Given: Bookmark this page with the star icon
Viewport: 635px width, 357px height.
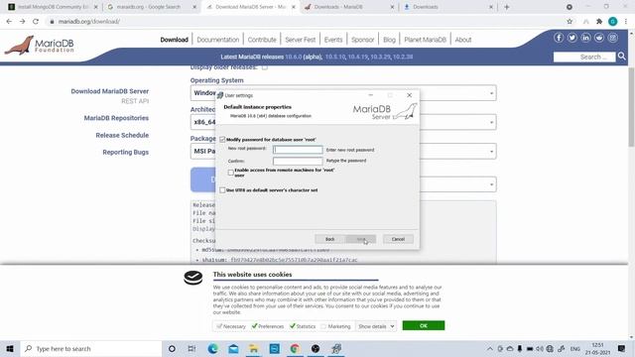Looking at the screenshot, I should [x=570, y=22].
